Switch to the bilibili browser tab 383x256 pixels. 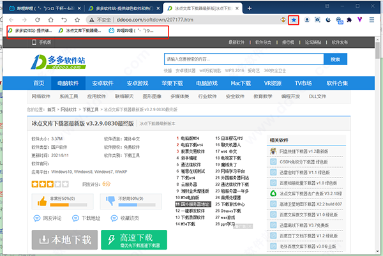point(45,8)
